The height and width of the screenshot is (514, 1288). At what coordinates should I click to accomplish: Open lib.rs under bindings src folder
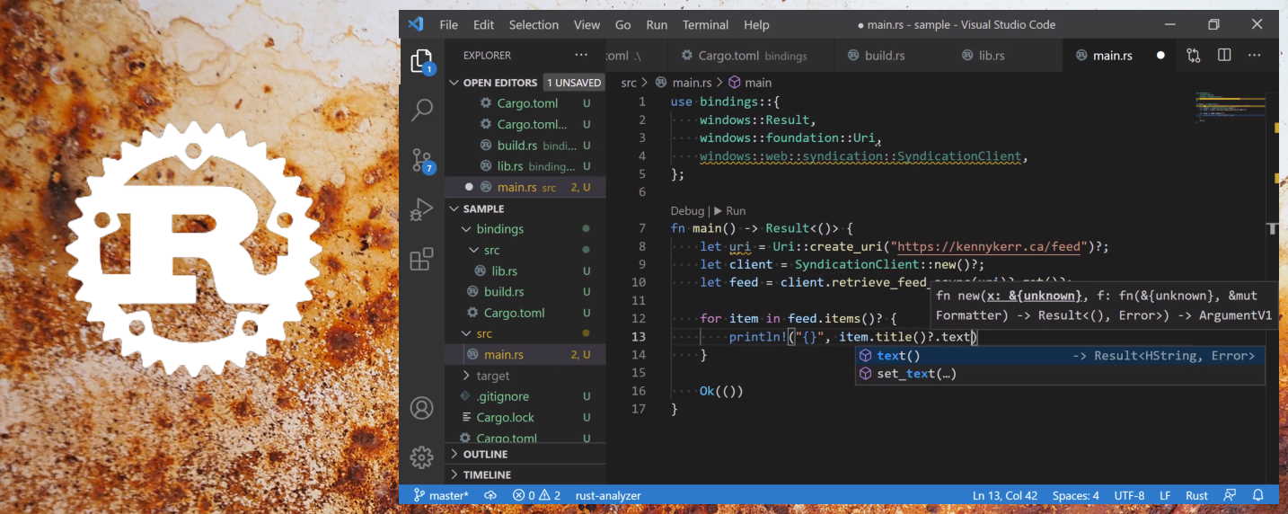click(x=525, y=270)
